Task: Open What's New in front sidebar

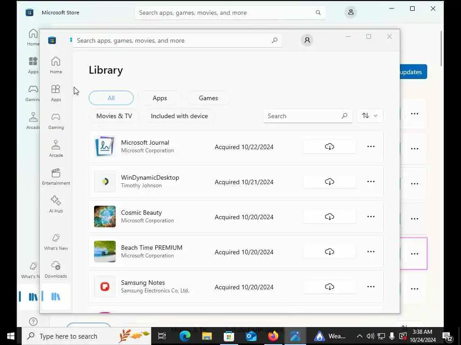Action: tap(56, 242)
